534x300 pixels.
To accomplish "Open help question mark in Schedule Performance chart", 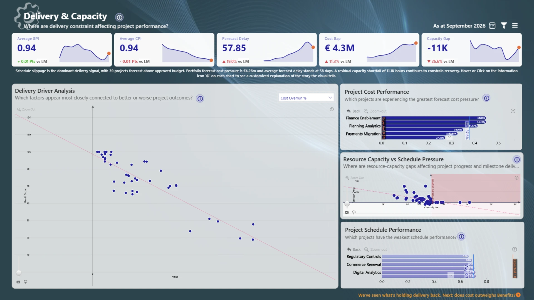I will (x=515, y=249).
